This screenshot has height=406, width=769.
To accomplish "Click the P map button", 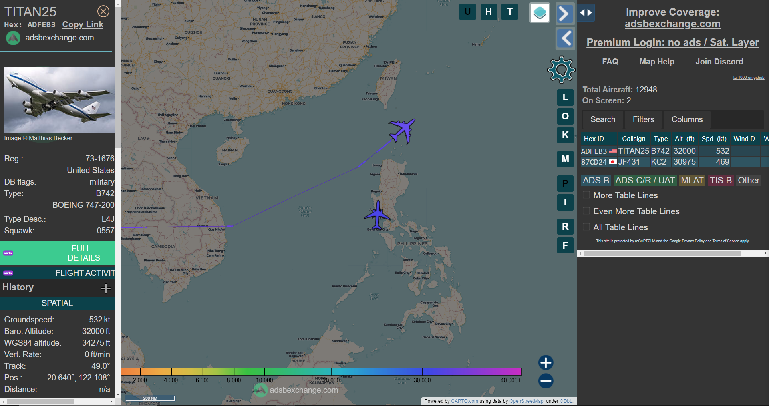I will (x=565, y=183).
